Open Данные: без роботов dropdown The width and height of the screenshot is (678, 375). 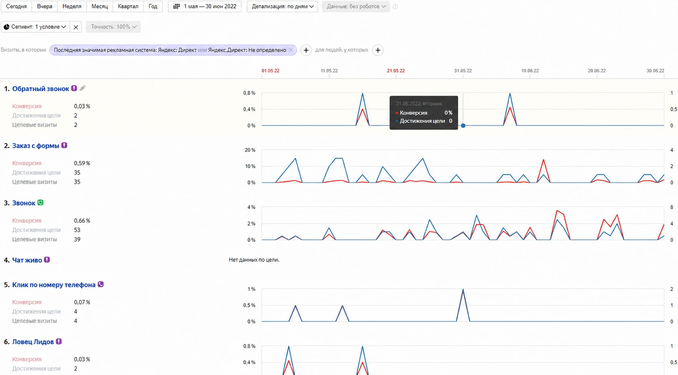click(x=356, y=6)
